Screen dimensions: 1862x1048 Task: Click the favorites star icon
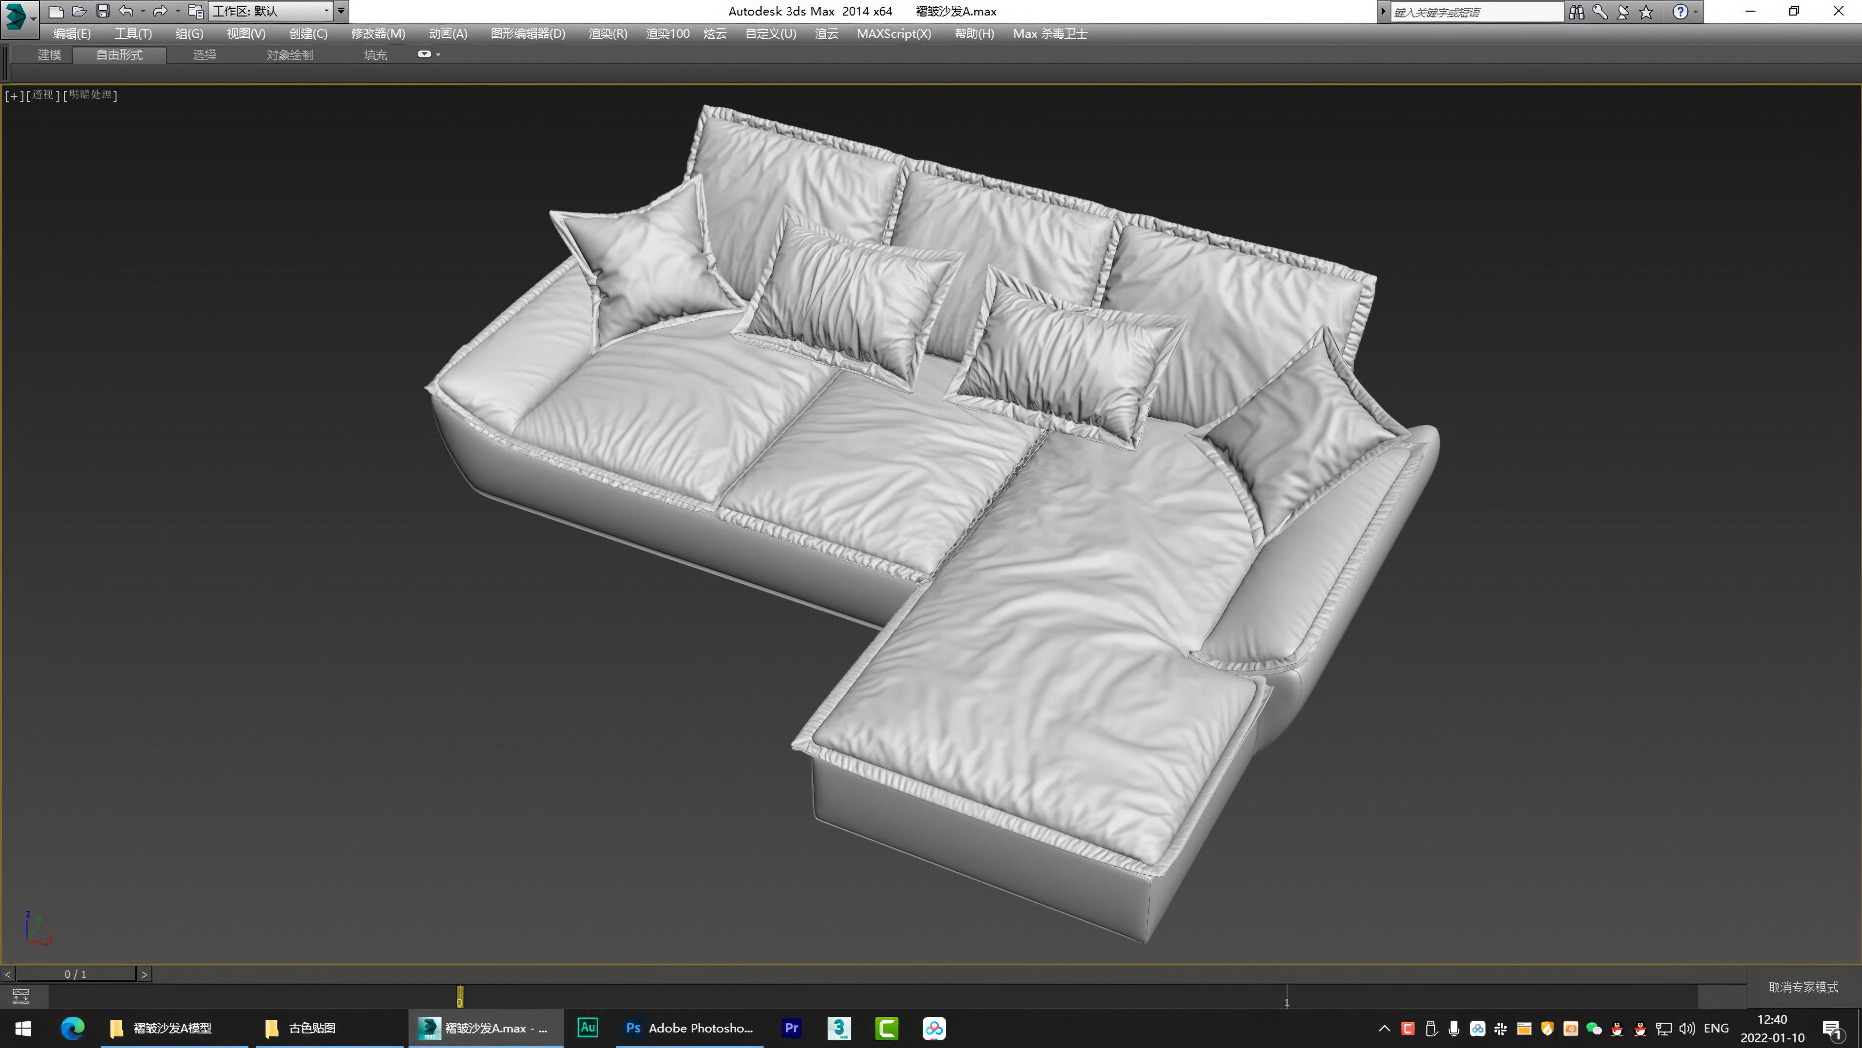[x=1646, y=12]
